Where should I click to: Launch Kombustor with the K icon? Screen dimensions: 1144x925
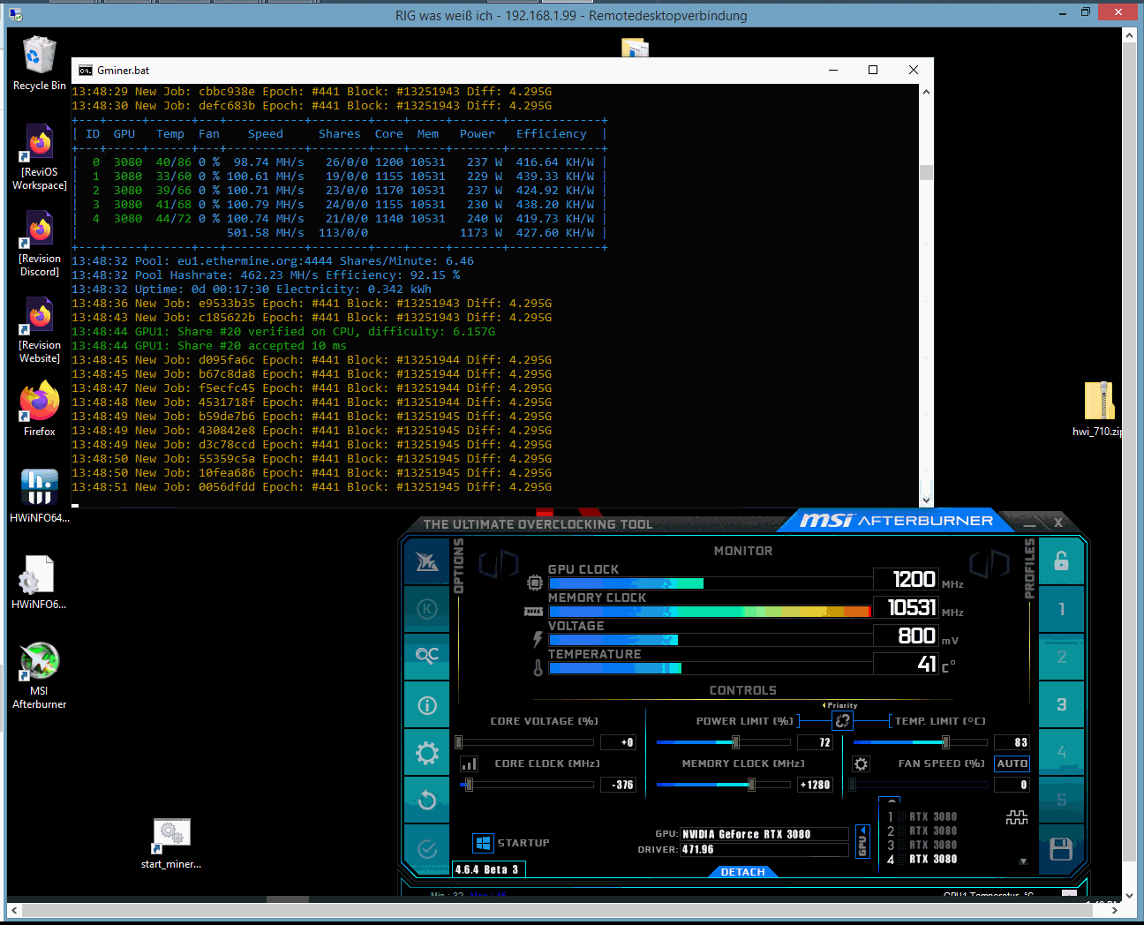click(427, 609)
